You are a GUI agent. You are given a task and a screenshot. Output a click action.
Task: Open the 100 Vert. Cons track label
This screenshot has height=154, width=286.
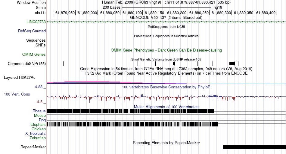coord(17,94)
